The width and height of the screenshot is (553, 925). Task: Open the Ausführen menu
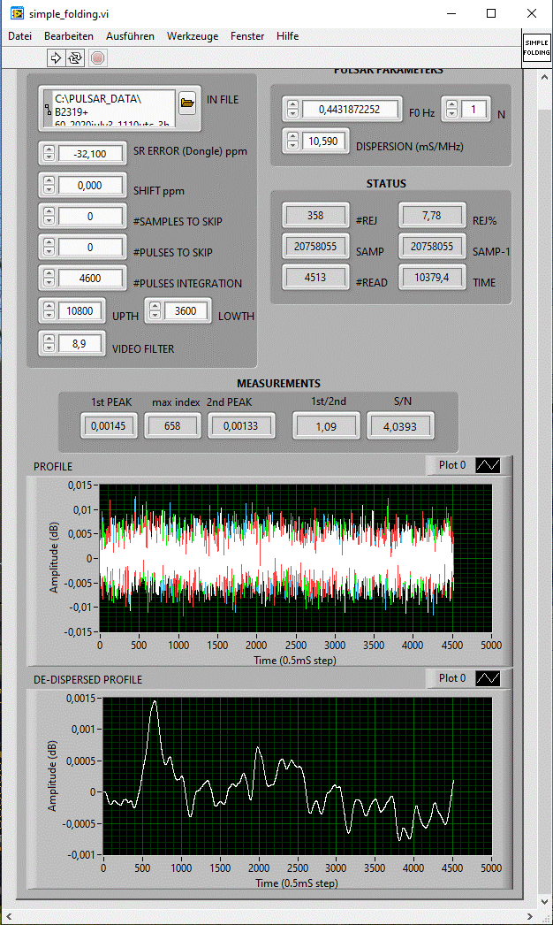pyautogui.click(x=130, y=36)
